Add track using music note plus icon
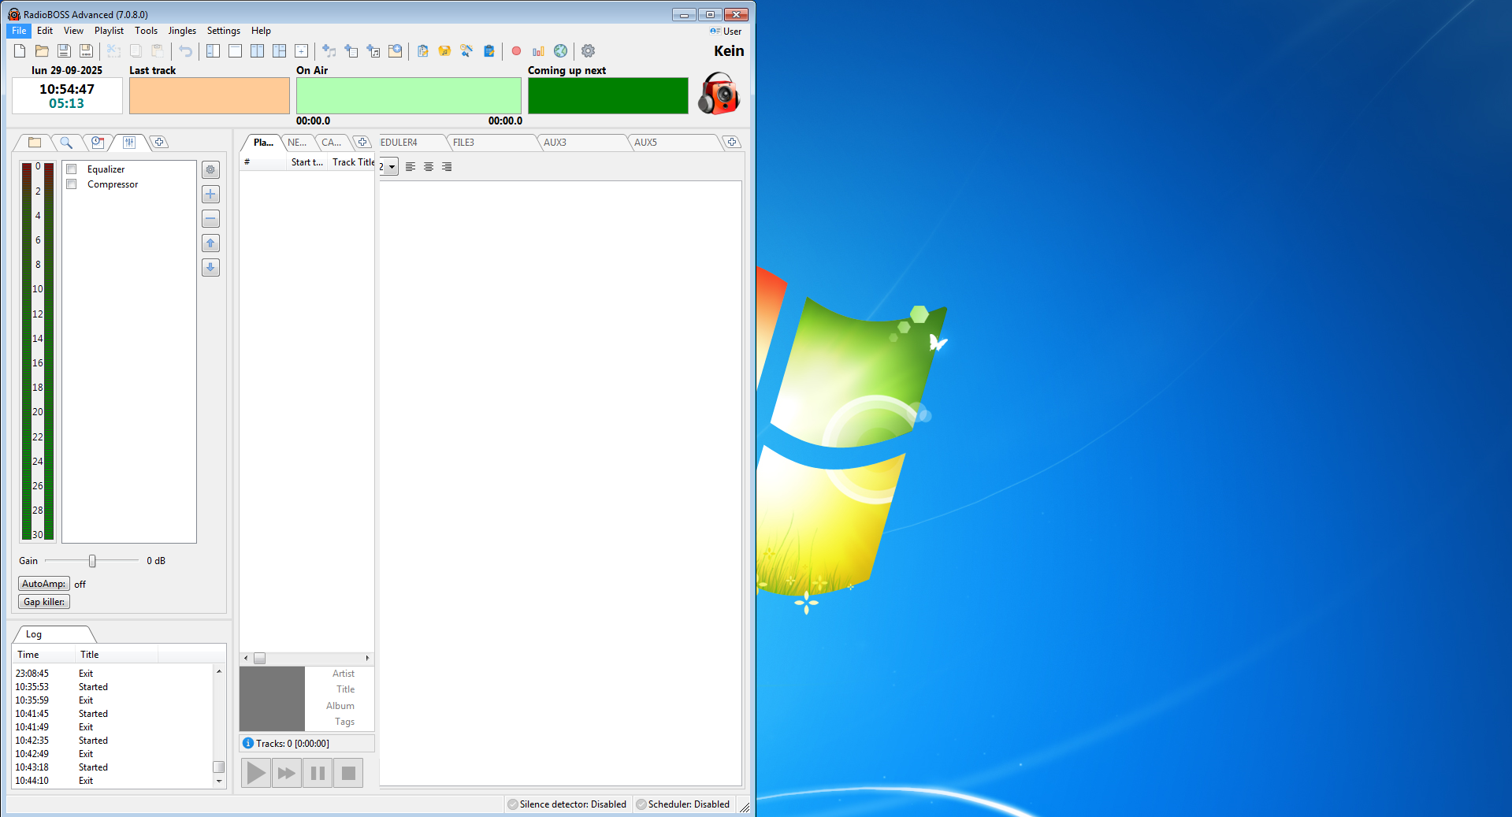Screen dimensions: 1512x817 [x=329, y=51]
